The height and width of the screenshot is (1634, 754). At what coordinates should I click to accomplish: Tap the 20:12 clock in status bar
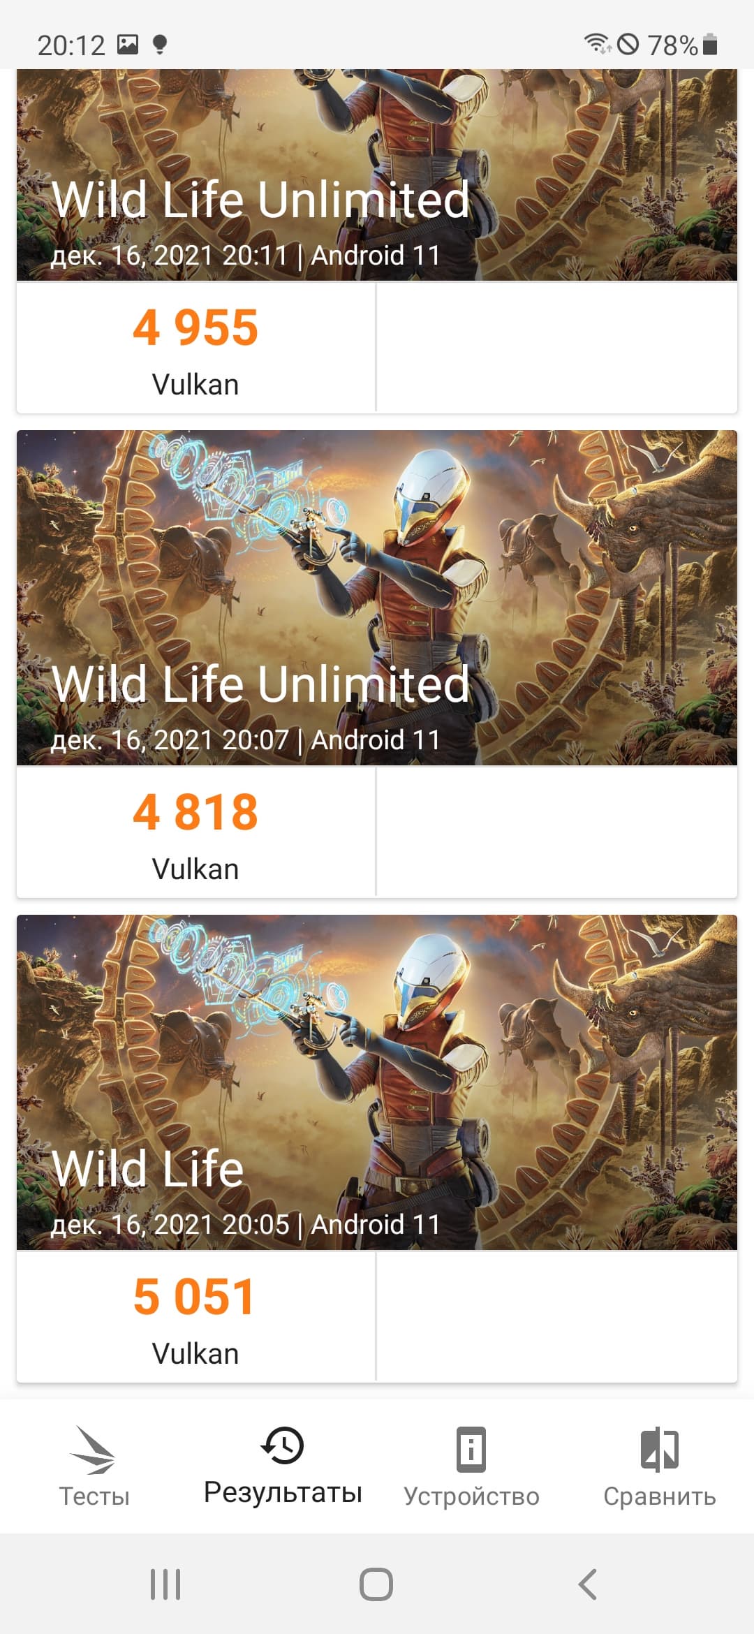click(x=71, y=45)
